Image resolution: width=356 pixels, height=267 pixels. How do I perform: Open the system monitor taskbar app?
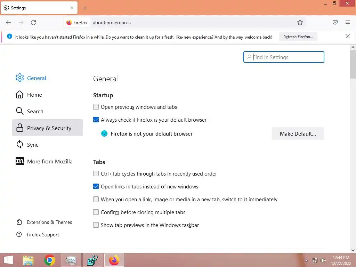pos(71,260)
